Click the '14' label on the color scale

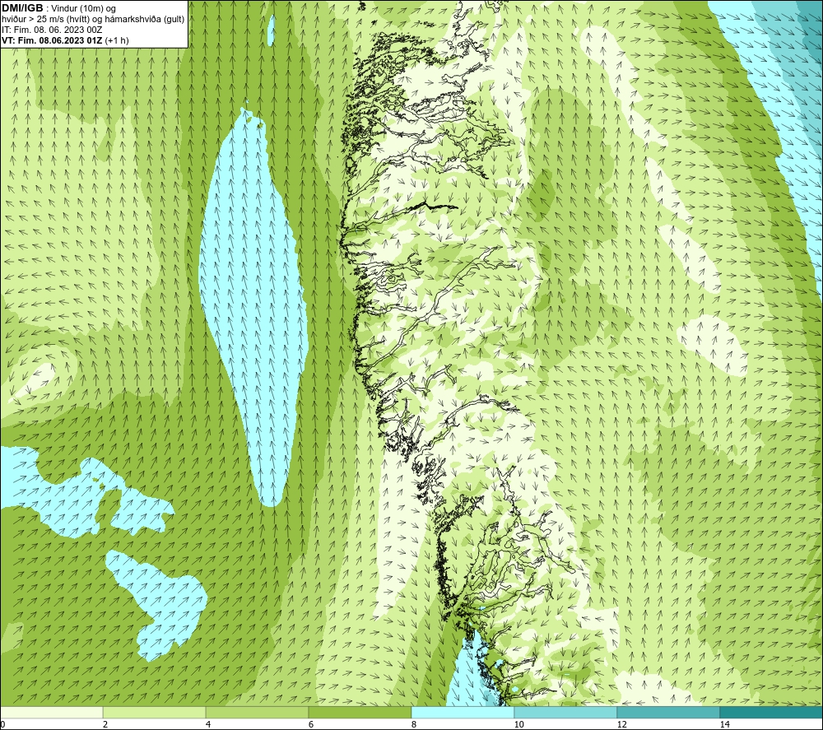coord(724,724)
